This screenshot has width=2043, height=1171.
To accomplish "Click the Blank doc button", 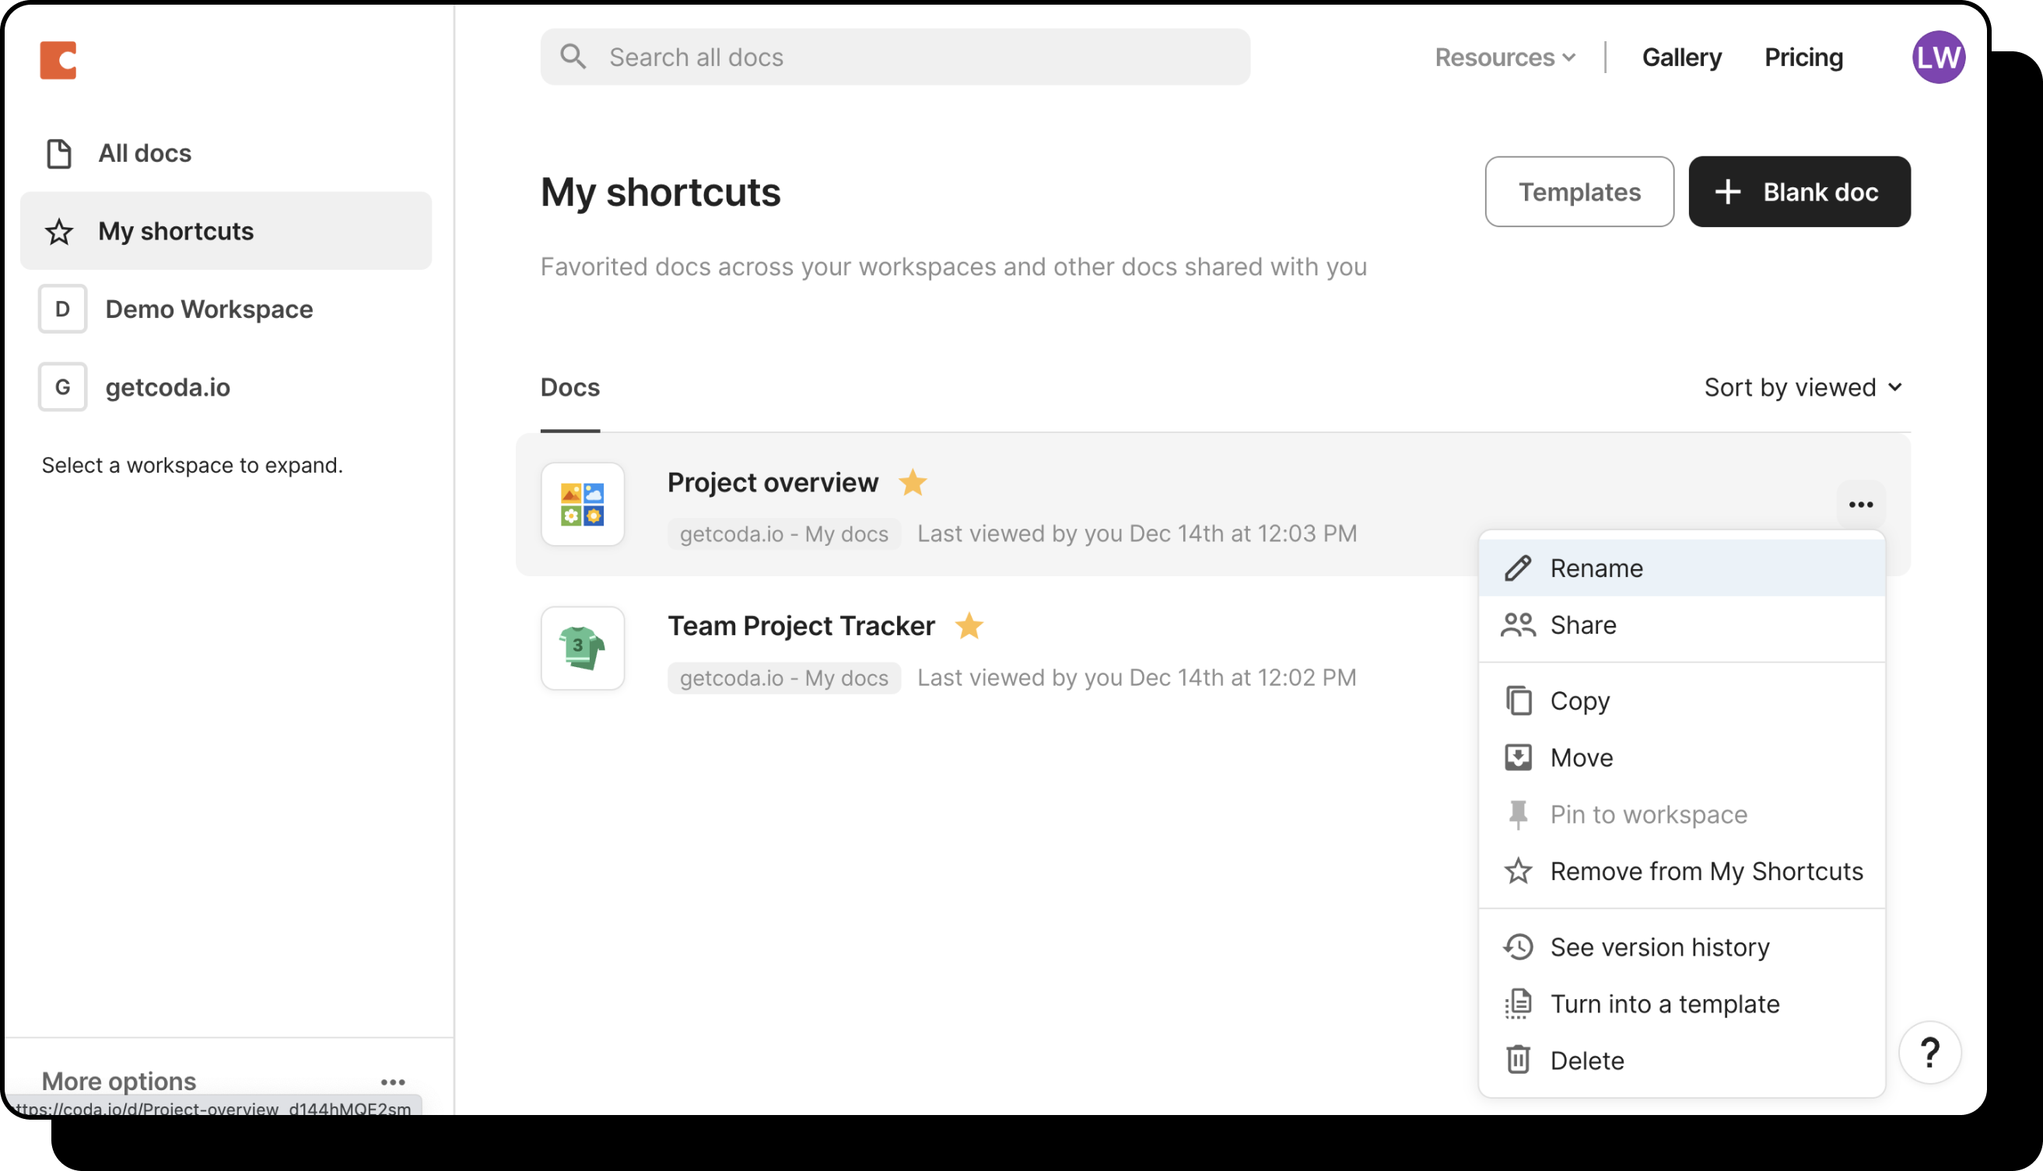I will tap(1799, 191).
